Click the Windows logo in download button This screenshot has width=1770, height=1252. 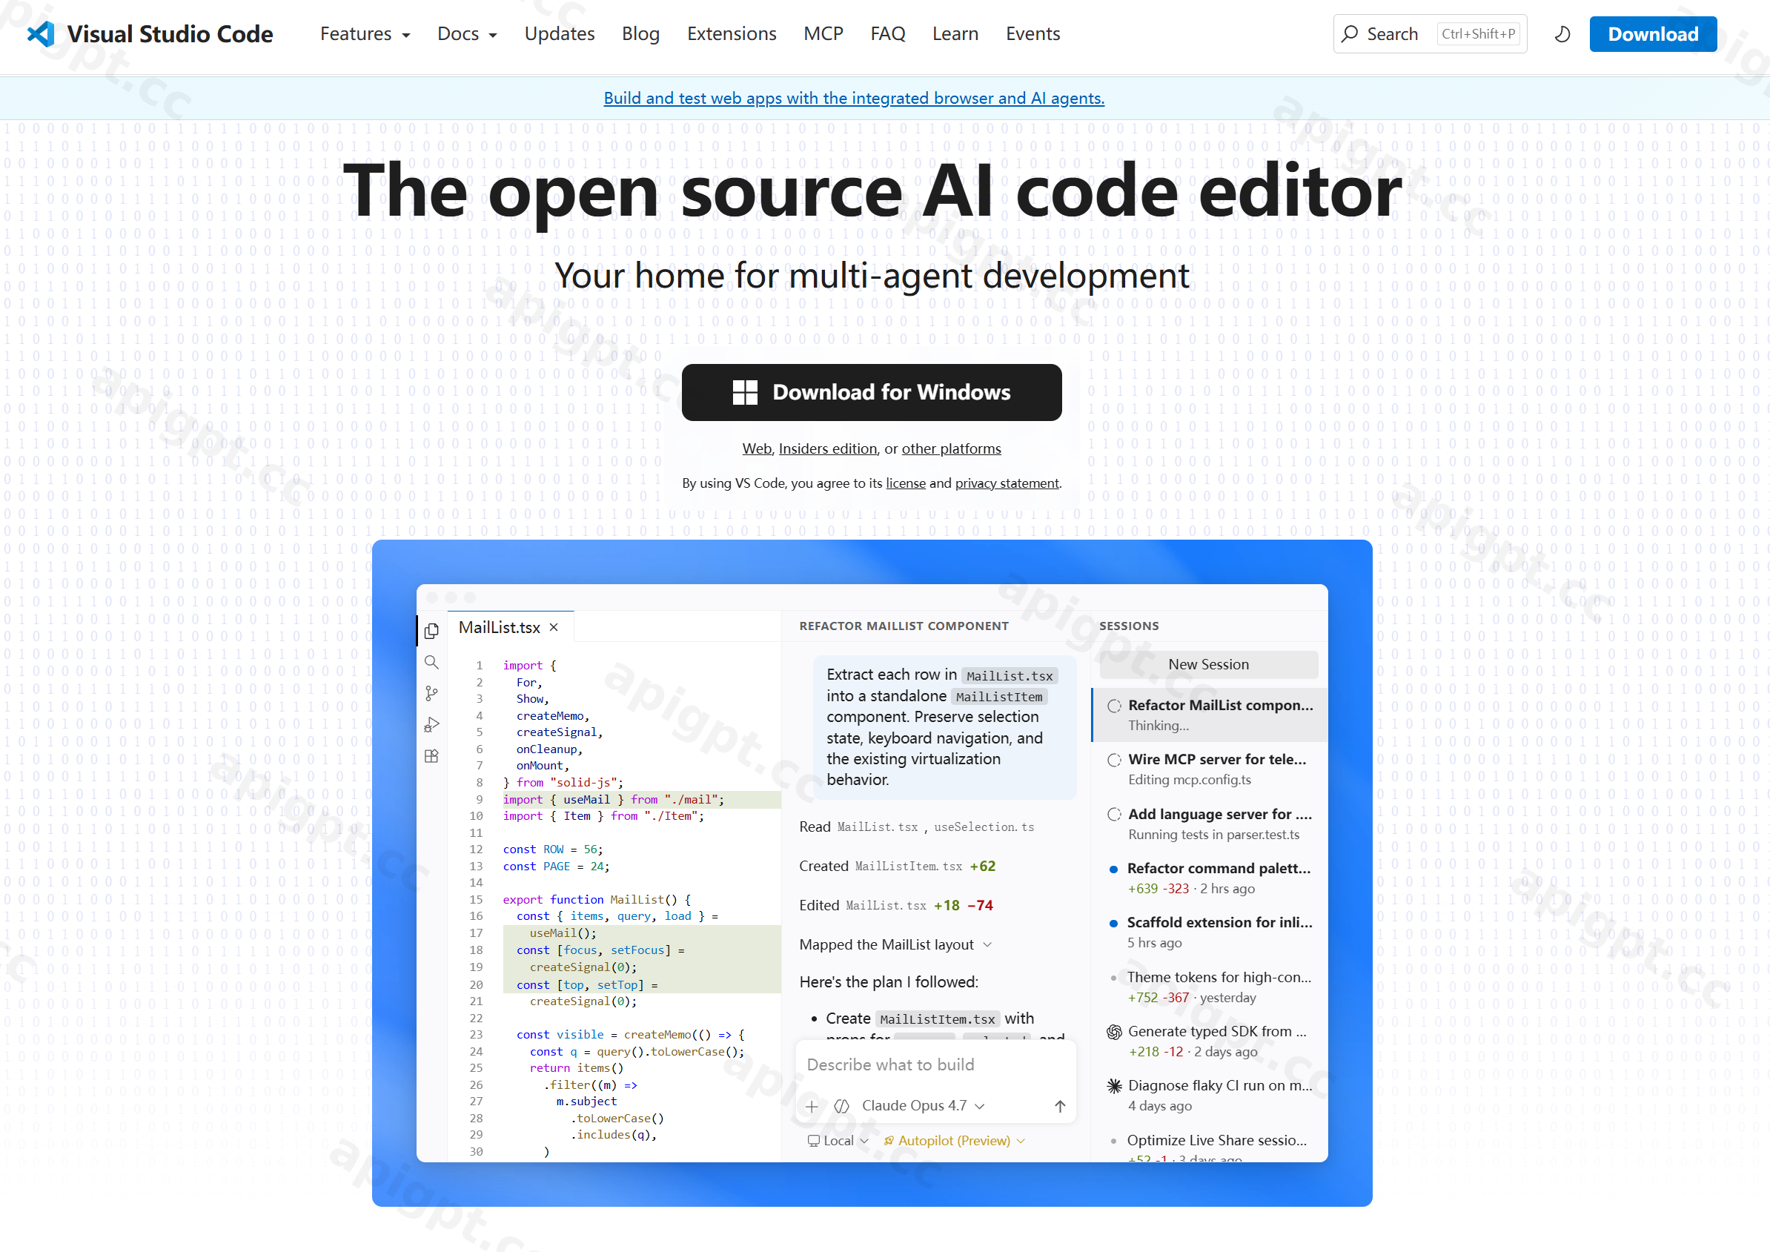(x=745, y=392)
